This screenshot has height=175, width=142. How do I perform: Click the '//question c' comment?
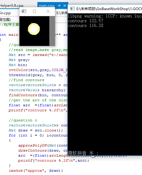23,120
